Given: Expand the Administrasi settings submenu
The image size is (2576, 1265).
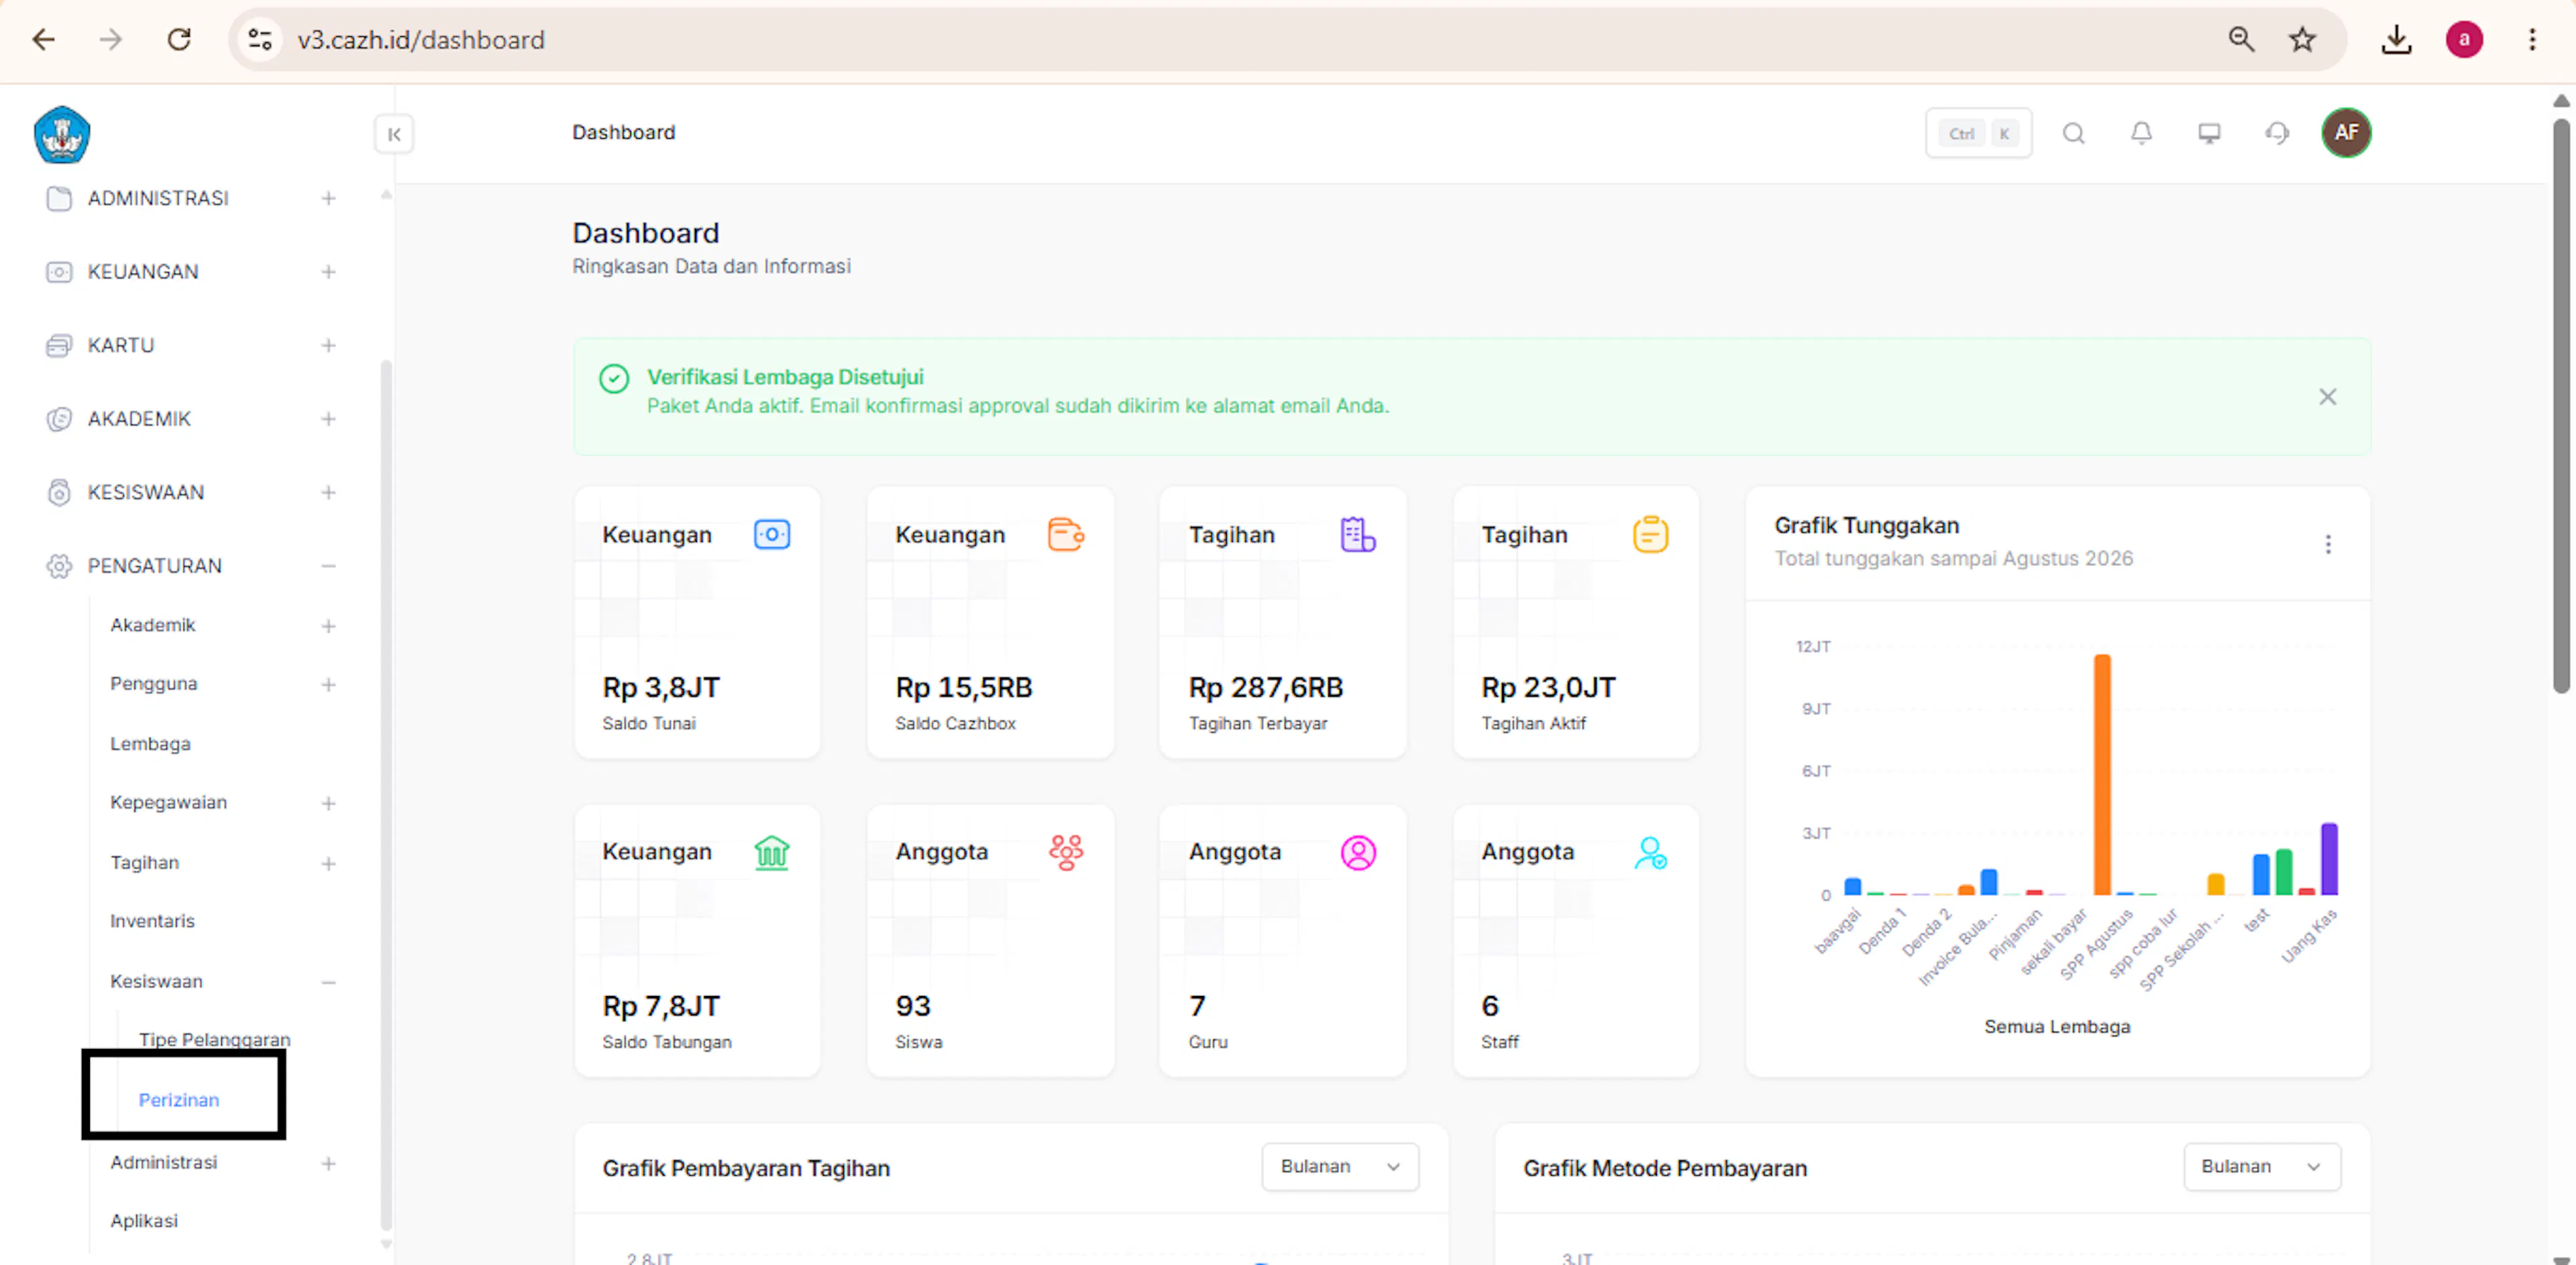Looking at the screenshot, I should 328,1163.
